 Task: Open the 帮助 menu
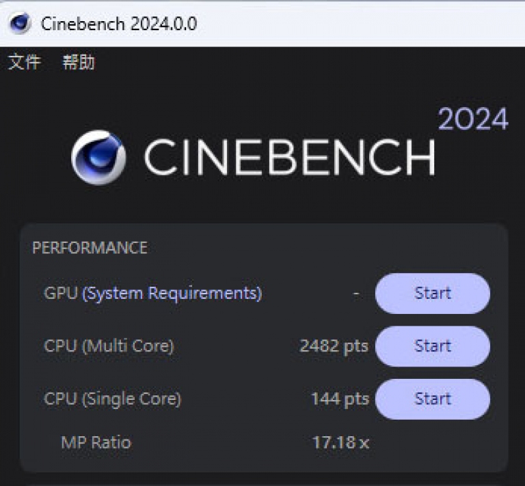tap(79, 63)
